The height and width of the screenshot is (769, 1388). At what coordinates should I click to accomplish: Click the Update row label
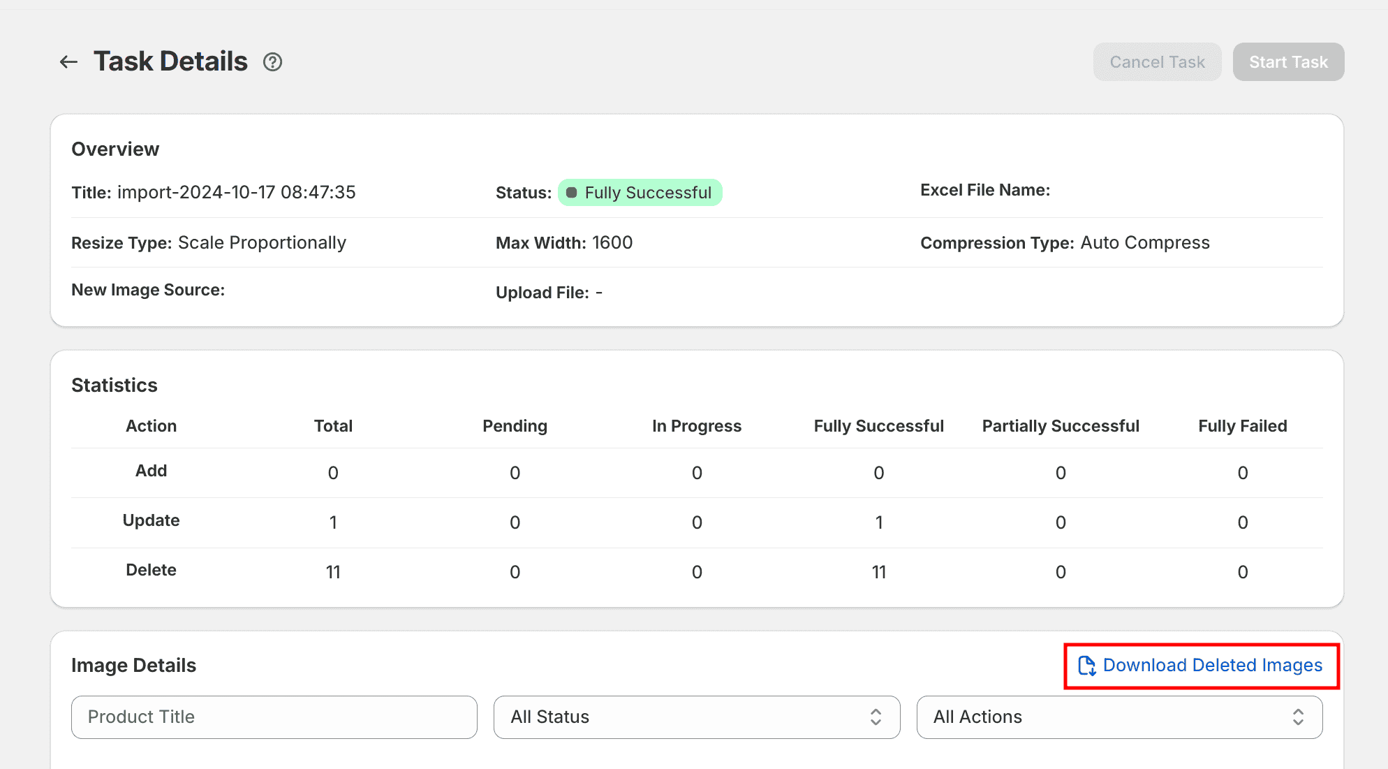pyautogui.click(x=151, y=520)
